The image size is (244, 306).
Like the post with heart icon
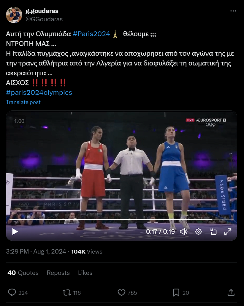point(121,293)
